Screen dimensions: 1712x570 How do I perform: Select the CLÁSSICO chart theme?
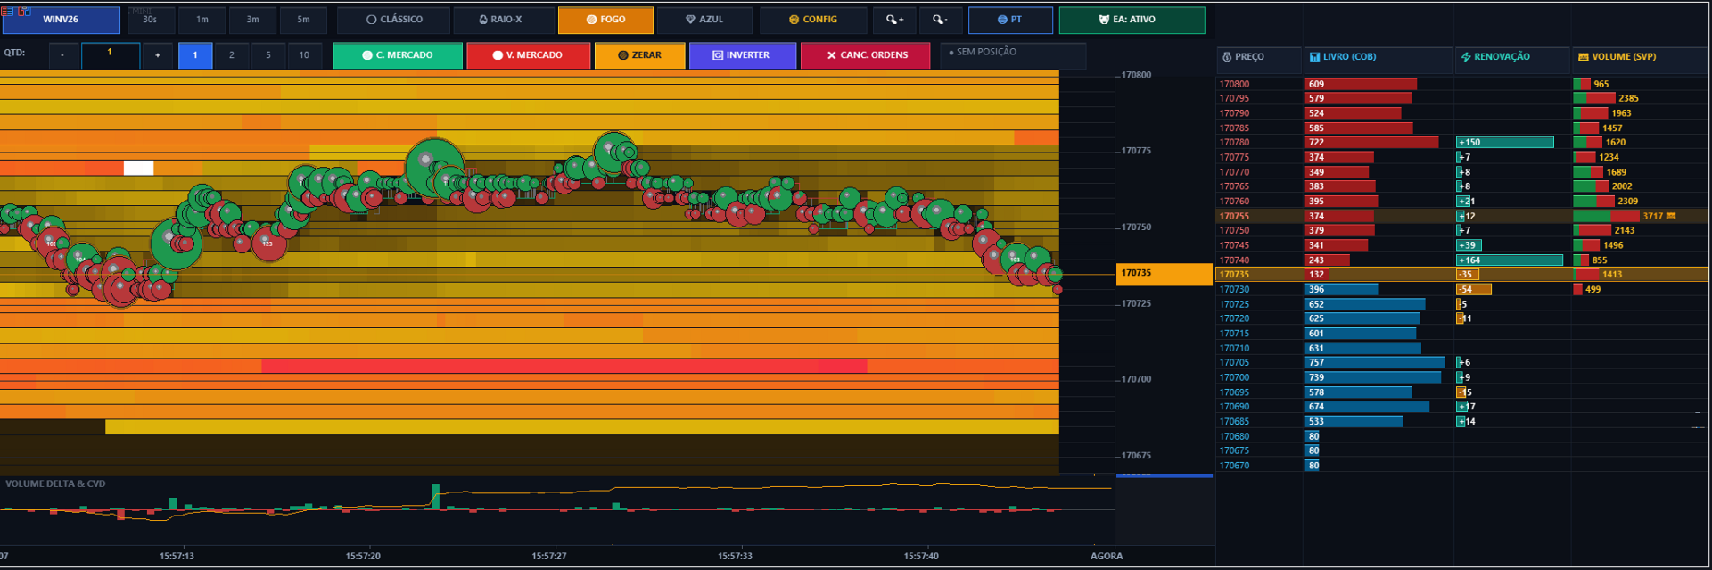[x=393, y=20]
